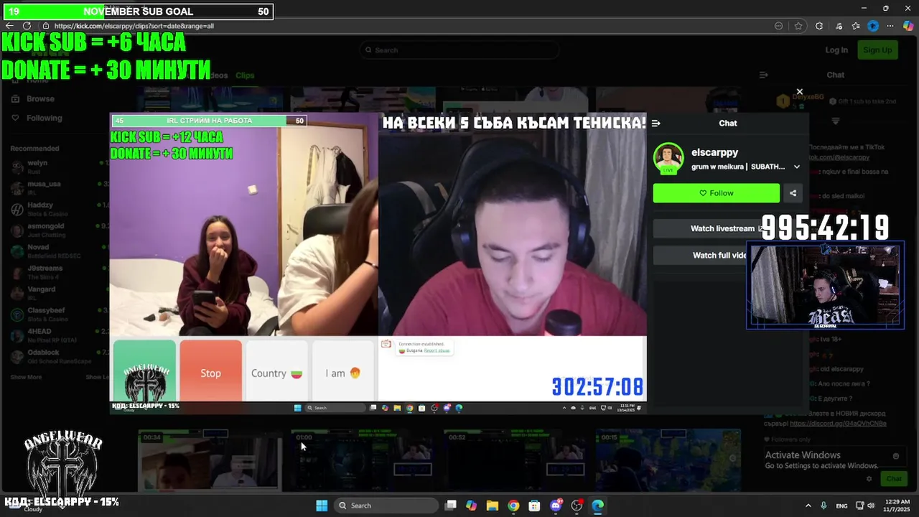Click Log In on Kick header

(x=836, y=50)
